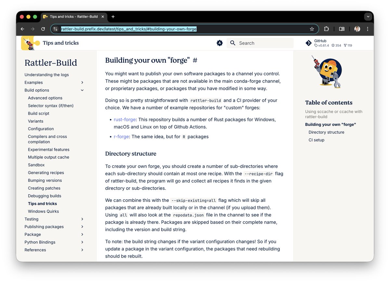The image size is (390, 283).
Task: Collapse the Build options section chevron
Action: (x=82, y=90)
